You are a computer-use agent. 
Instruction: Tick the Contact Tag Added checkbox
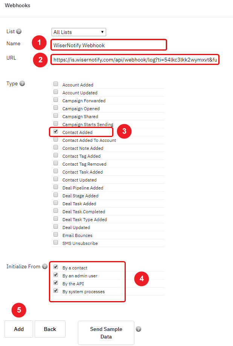pos(56,155)
